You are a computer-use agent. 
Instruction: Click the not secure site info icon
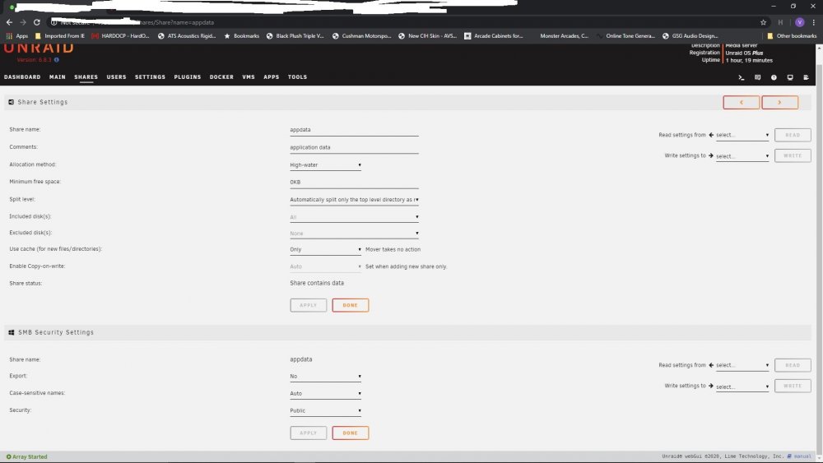click(53, 22)
